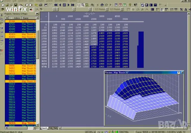
Task: Click the red V button icon
Action: coord(120,5)
